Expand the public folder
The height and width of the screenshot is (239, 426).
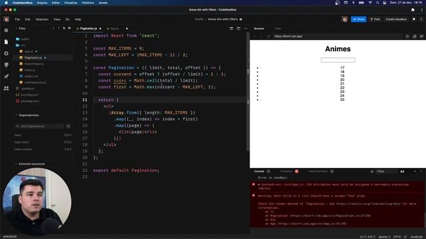(x=23, y=39)
